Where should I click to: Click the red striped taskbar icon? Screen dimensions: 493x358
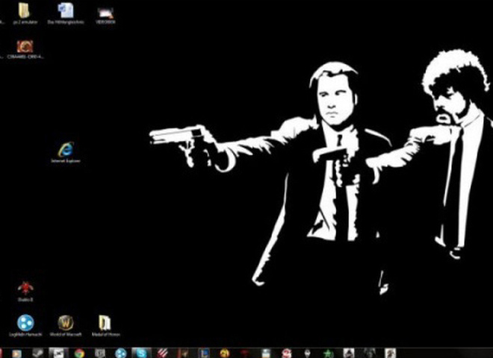click(162, 354)
